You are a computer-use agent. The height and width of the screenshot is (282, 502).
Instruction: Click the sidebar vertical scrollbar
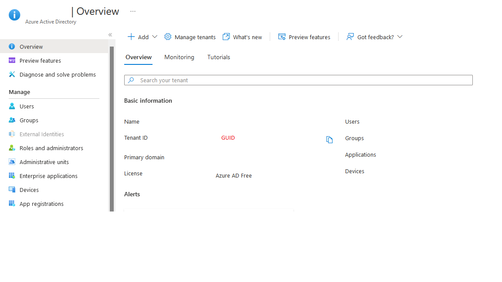pos(112,128)
